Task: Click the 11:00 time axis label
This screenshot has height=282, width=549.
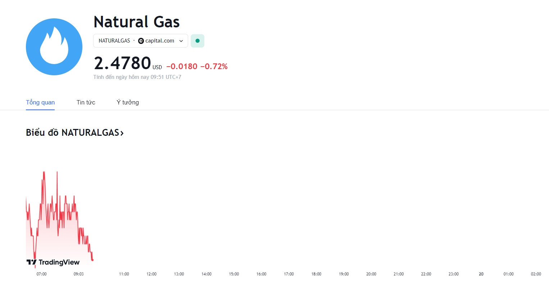Action: 124,274
